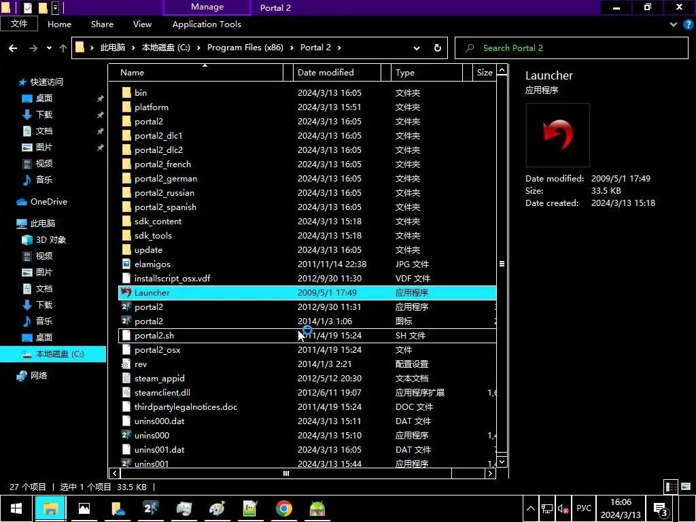Image resolution: width=696 pixels, height=522 pixels.
Task: Open the Home ribbon tab
Action: pos(60,24)
